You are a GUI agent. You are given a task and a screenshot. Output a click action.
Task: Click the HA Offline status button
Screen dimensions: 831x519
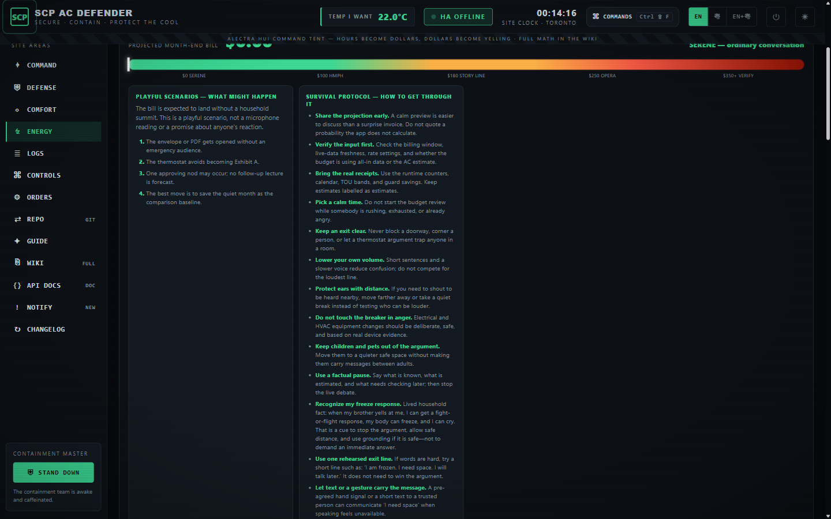coord(458,17)
